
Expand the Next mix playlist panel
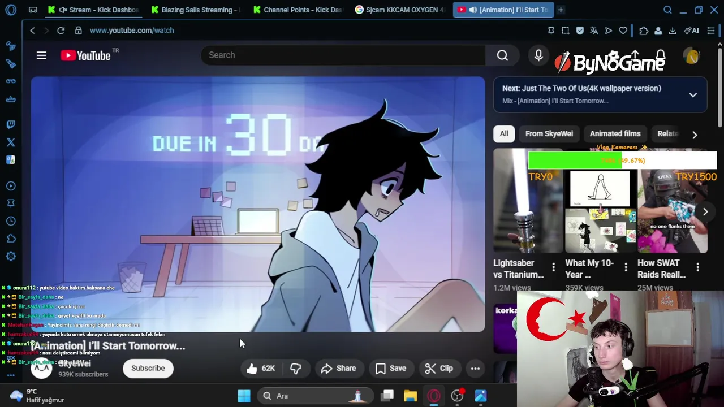pyautogui.click(x=693, y=95)
